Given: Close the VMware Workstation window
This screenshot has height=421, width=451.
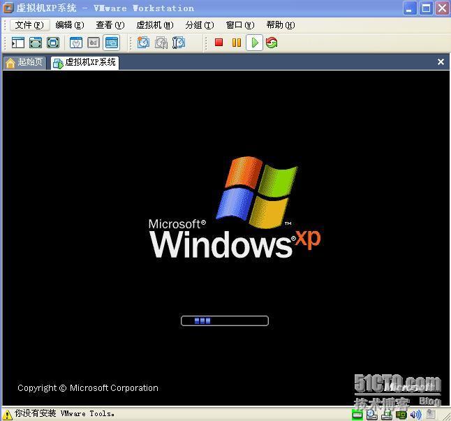Looking at the screenshot, I should point(443,8).
